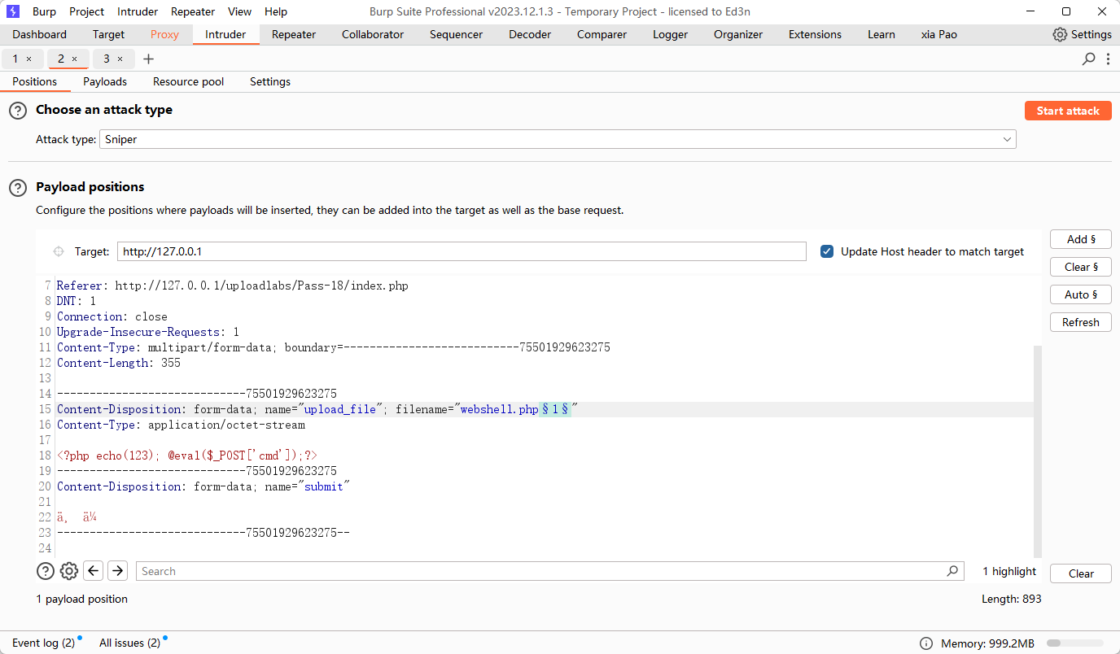Open the Help menu

click(x=276, y=11)
